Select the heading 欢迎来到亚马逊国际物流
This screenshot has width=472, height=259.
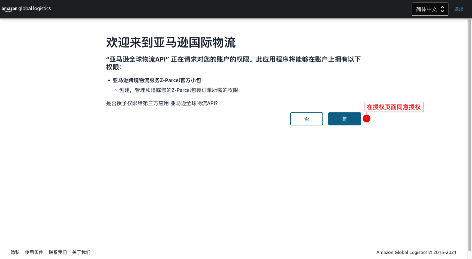pyautogui.click(x=171, y=43)
